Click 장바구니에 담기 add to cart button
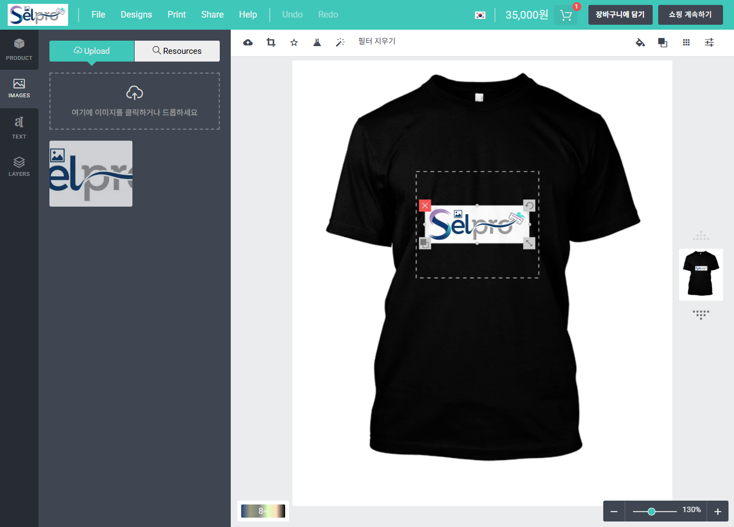734x527 pixels. click(620, 15)
